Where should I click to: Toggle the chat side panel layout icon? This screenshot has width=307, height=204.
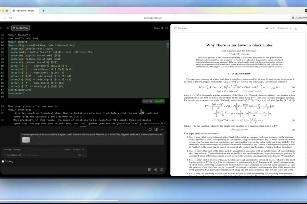156,129
